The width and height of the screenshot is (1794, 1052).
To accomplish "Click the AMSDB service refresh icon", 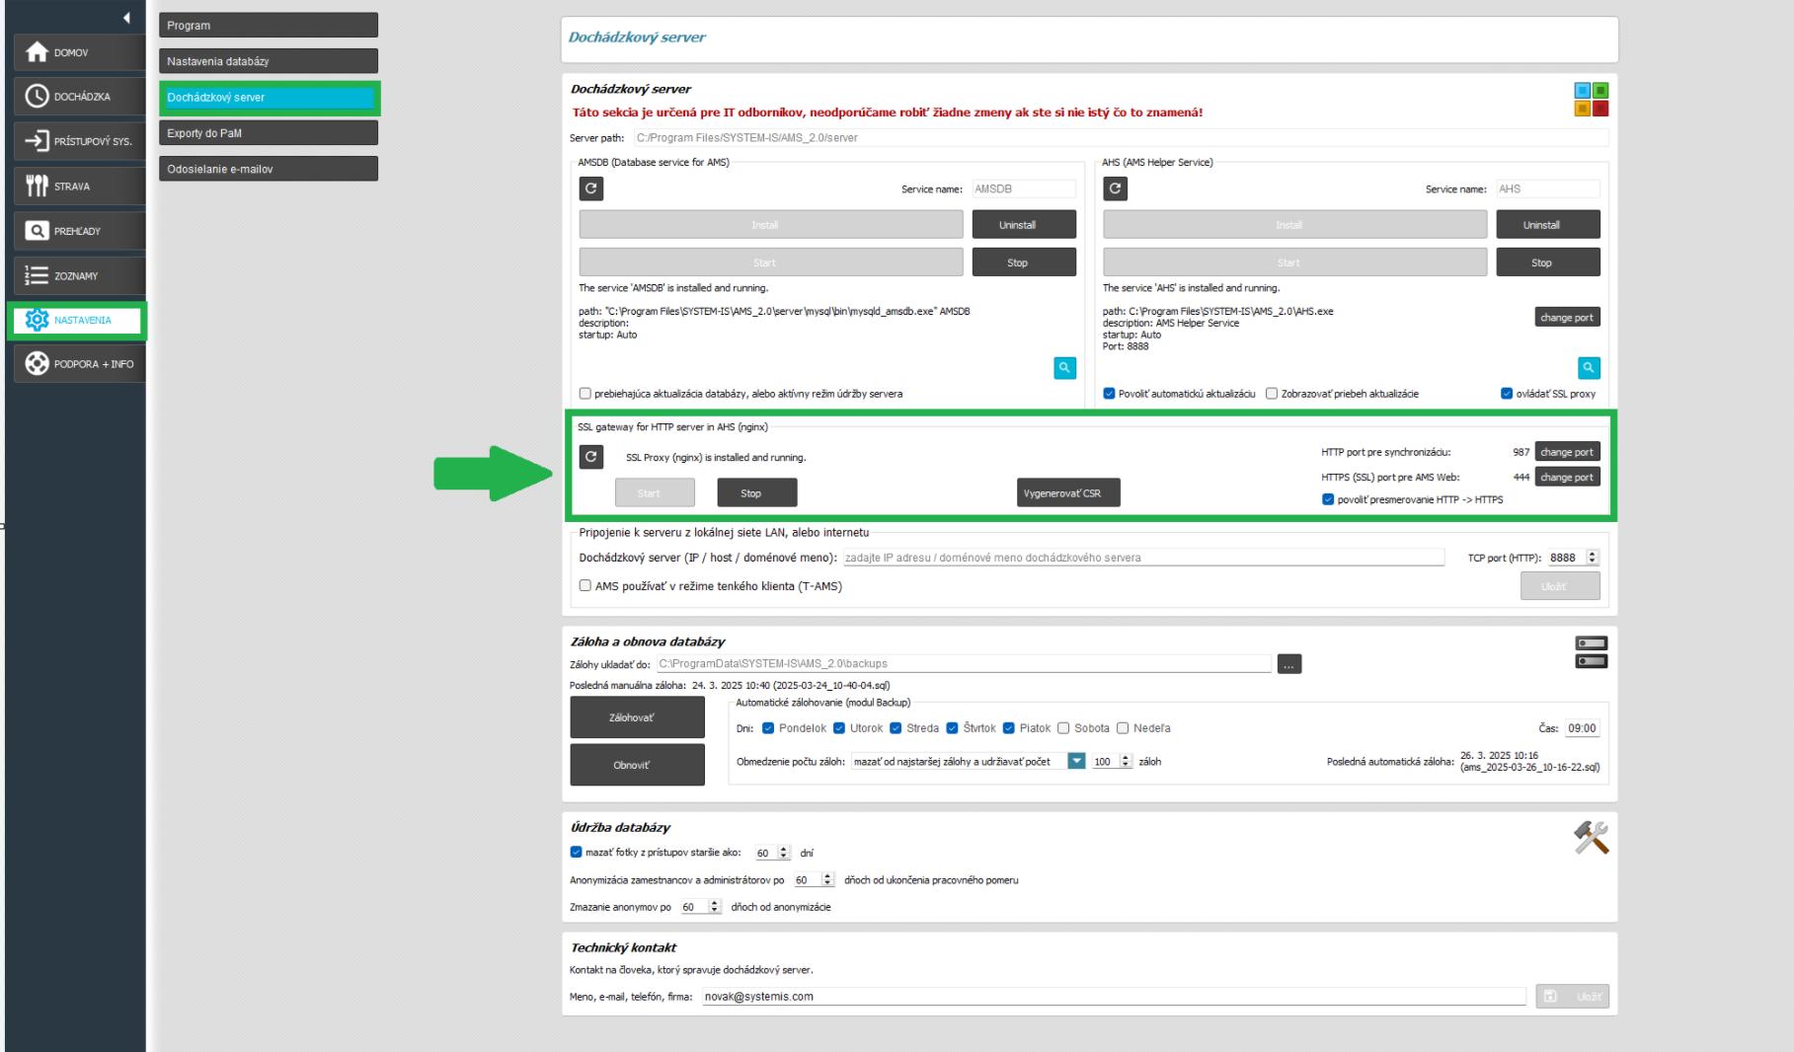I will click(x=590, y=188).
